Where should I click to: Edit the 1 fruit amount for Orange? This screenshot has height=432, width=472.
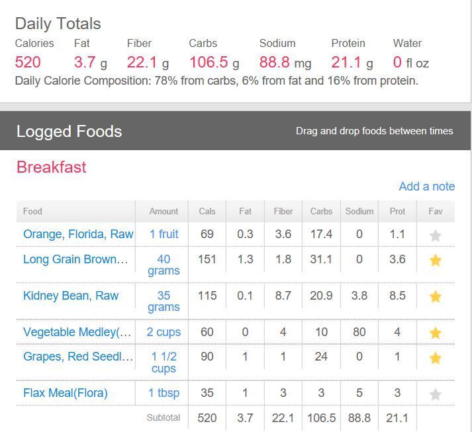(164, 234)
